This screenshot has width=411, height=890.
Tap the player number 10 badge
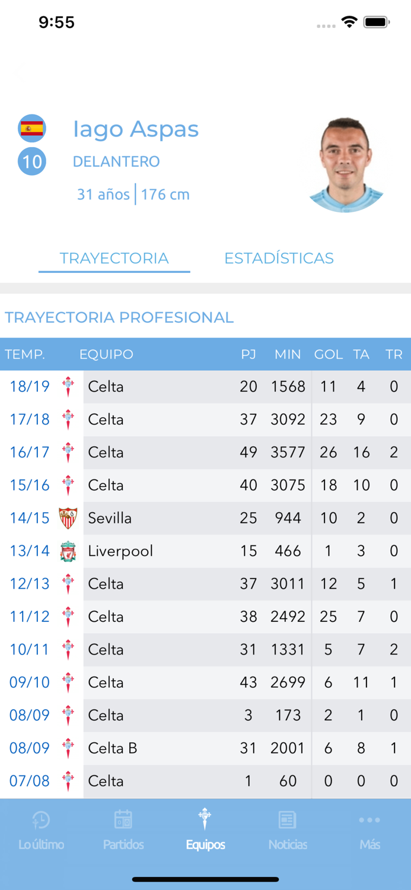pos(32,161)
